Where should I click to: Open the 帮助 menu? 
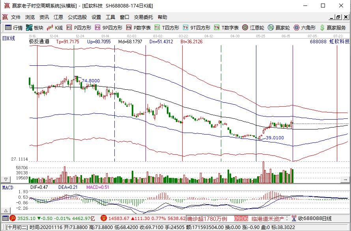coord(162,17)
